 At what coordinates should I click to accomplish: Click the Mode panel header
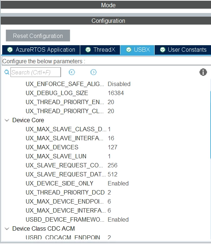pyautogui.click(x=106, y=5)
